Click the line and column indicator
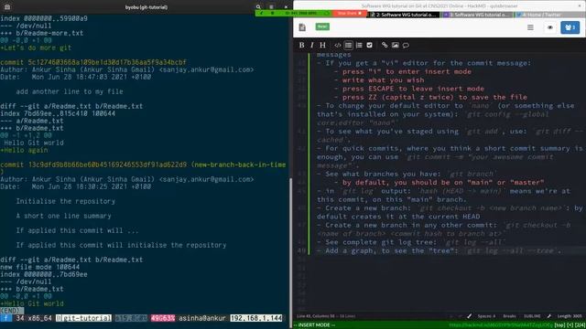The height and width of the screenshot is (329, 586). coord(326,316)
